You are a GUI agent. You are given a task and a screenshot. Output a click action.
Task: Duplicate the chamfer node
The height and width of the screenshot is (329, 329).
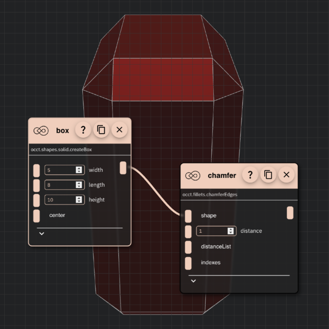(x=268, y=175)
